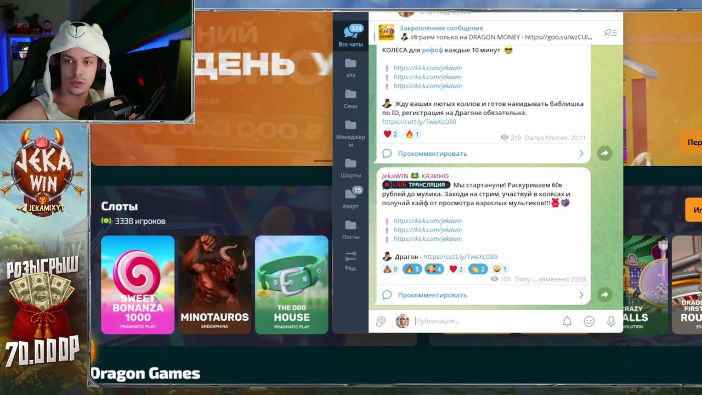The width and height of the screenshot is (702, 395).
Task: Click 'Прокомментировать' under the 20:58 post
Action: pos(432,295)
